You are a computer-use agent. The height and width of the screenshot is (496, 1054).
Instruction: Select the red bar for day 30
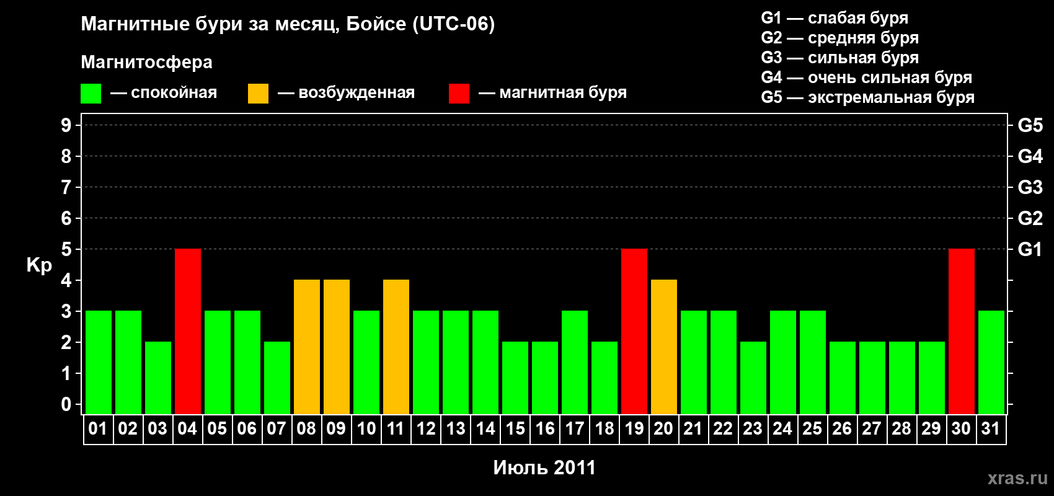962,332
